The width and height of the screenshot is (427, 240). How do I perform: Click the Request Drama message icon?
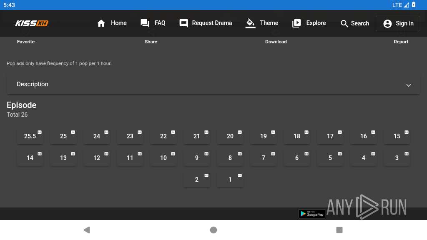(x=183, y=23)
